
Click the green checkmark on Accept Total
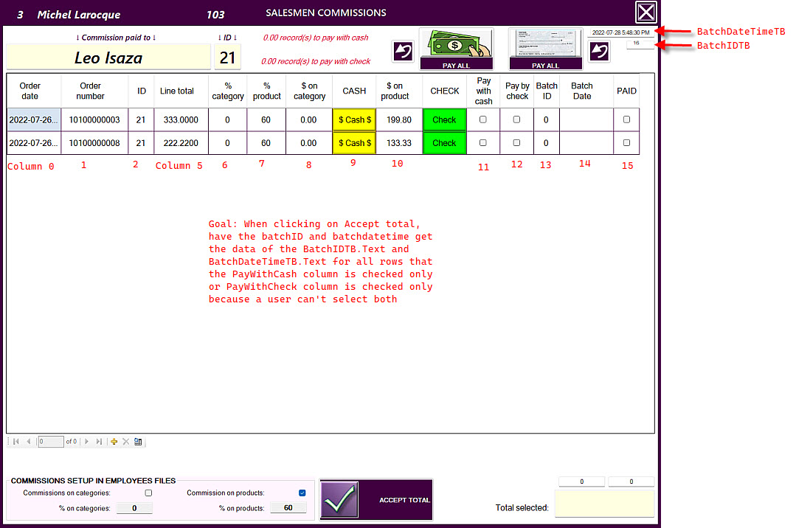pos(339,499)
